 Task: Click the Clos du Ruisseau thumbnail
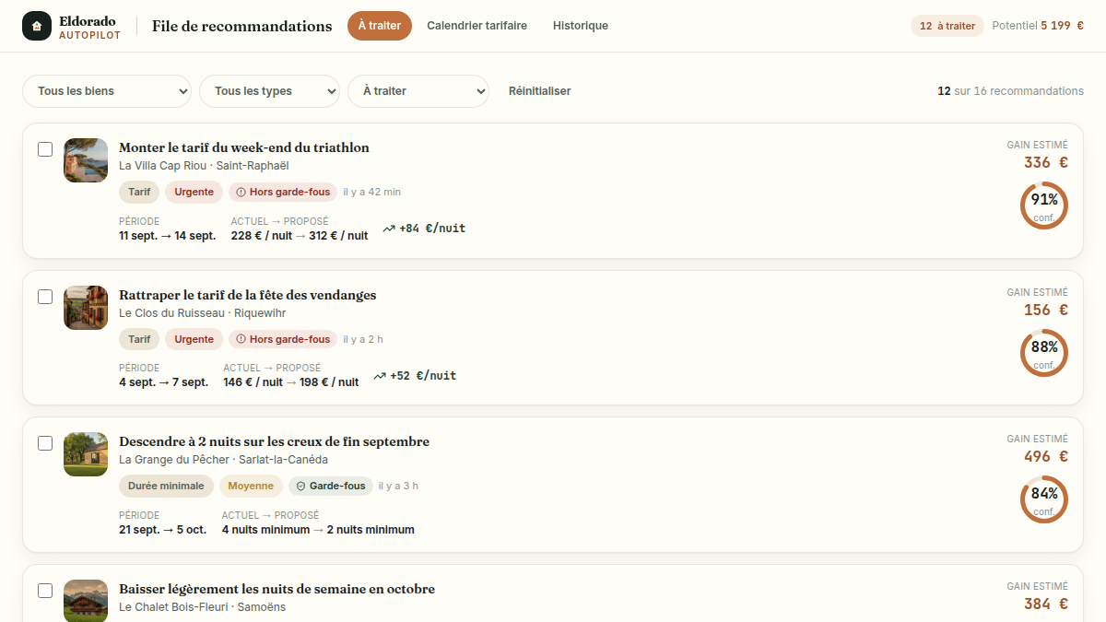[x=86, y=308]
